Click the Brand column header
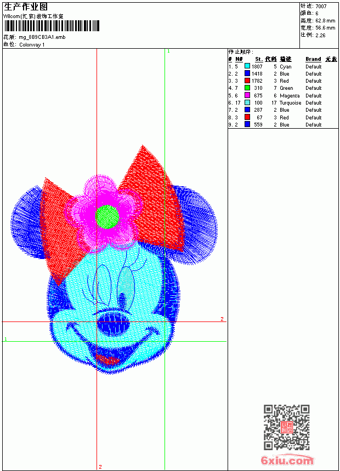 pos(313,59)
